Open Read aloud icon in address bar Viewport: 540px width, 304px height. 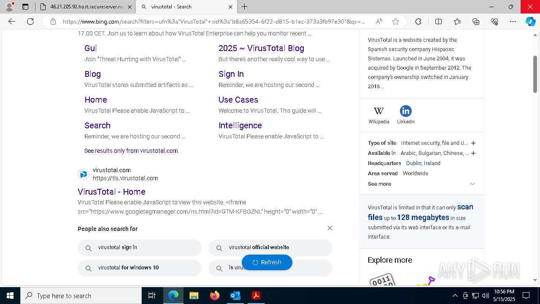[x=379, y=22]
